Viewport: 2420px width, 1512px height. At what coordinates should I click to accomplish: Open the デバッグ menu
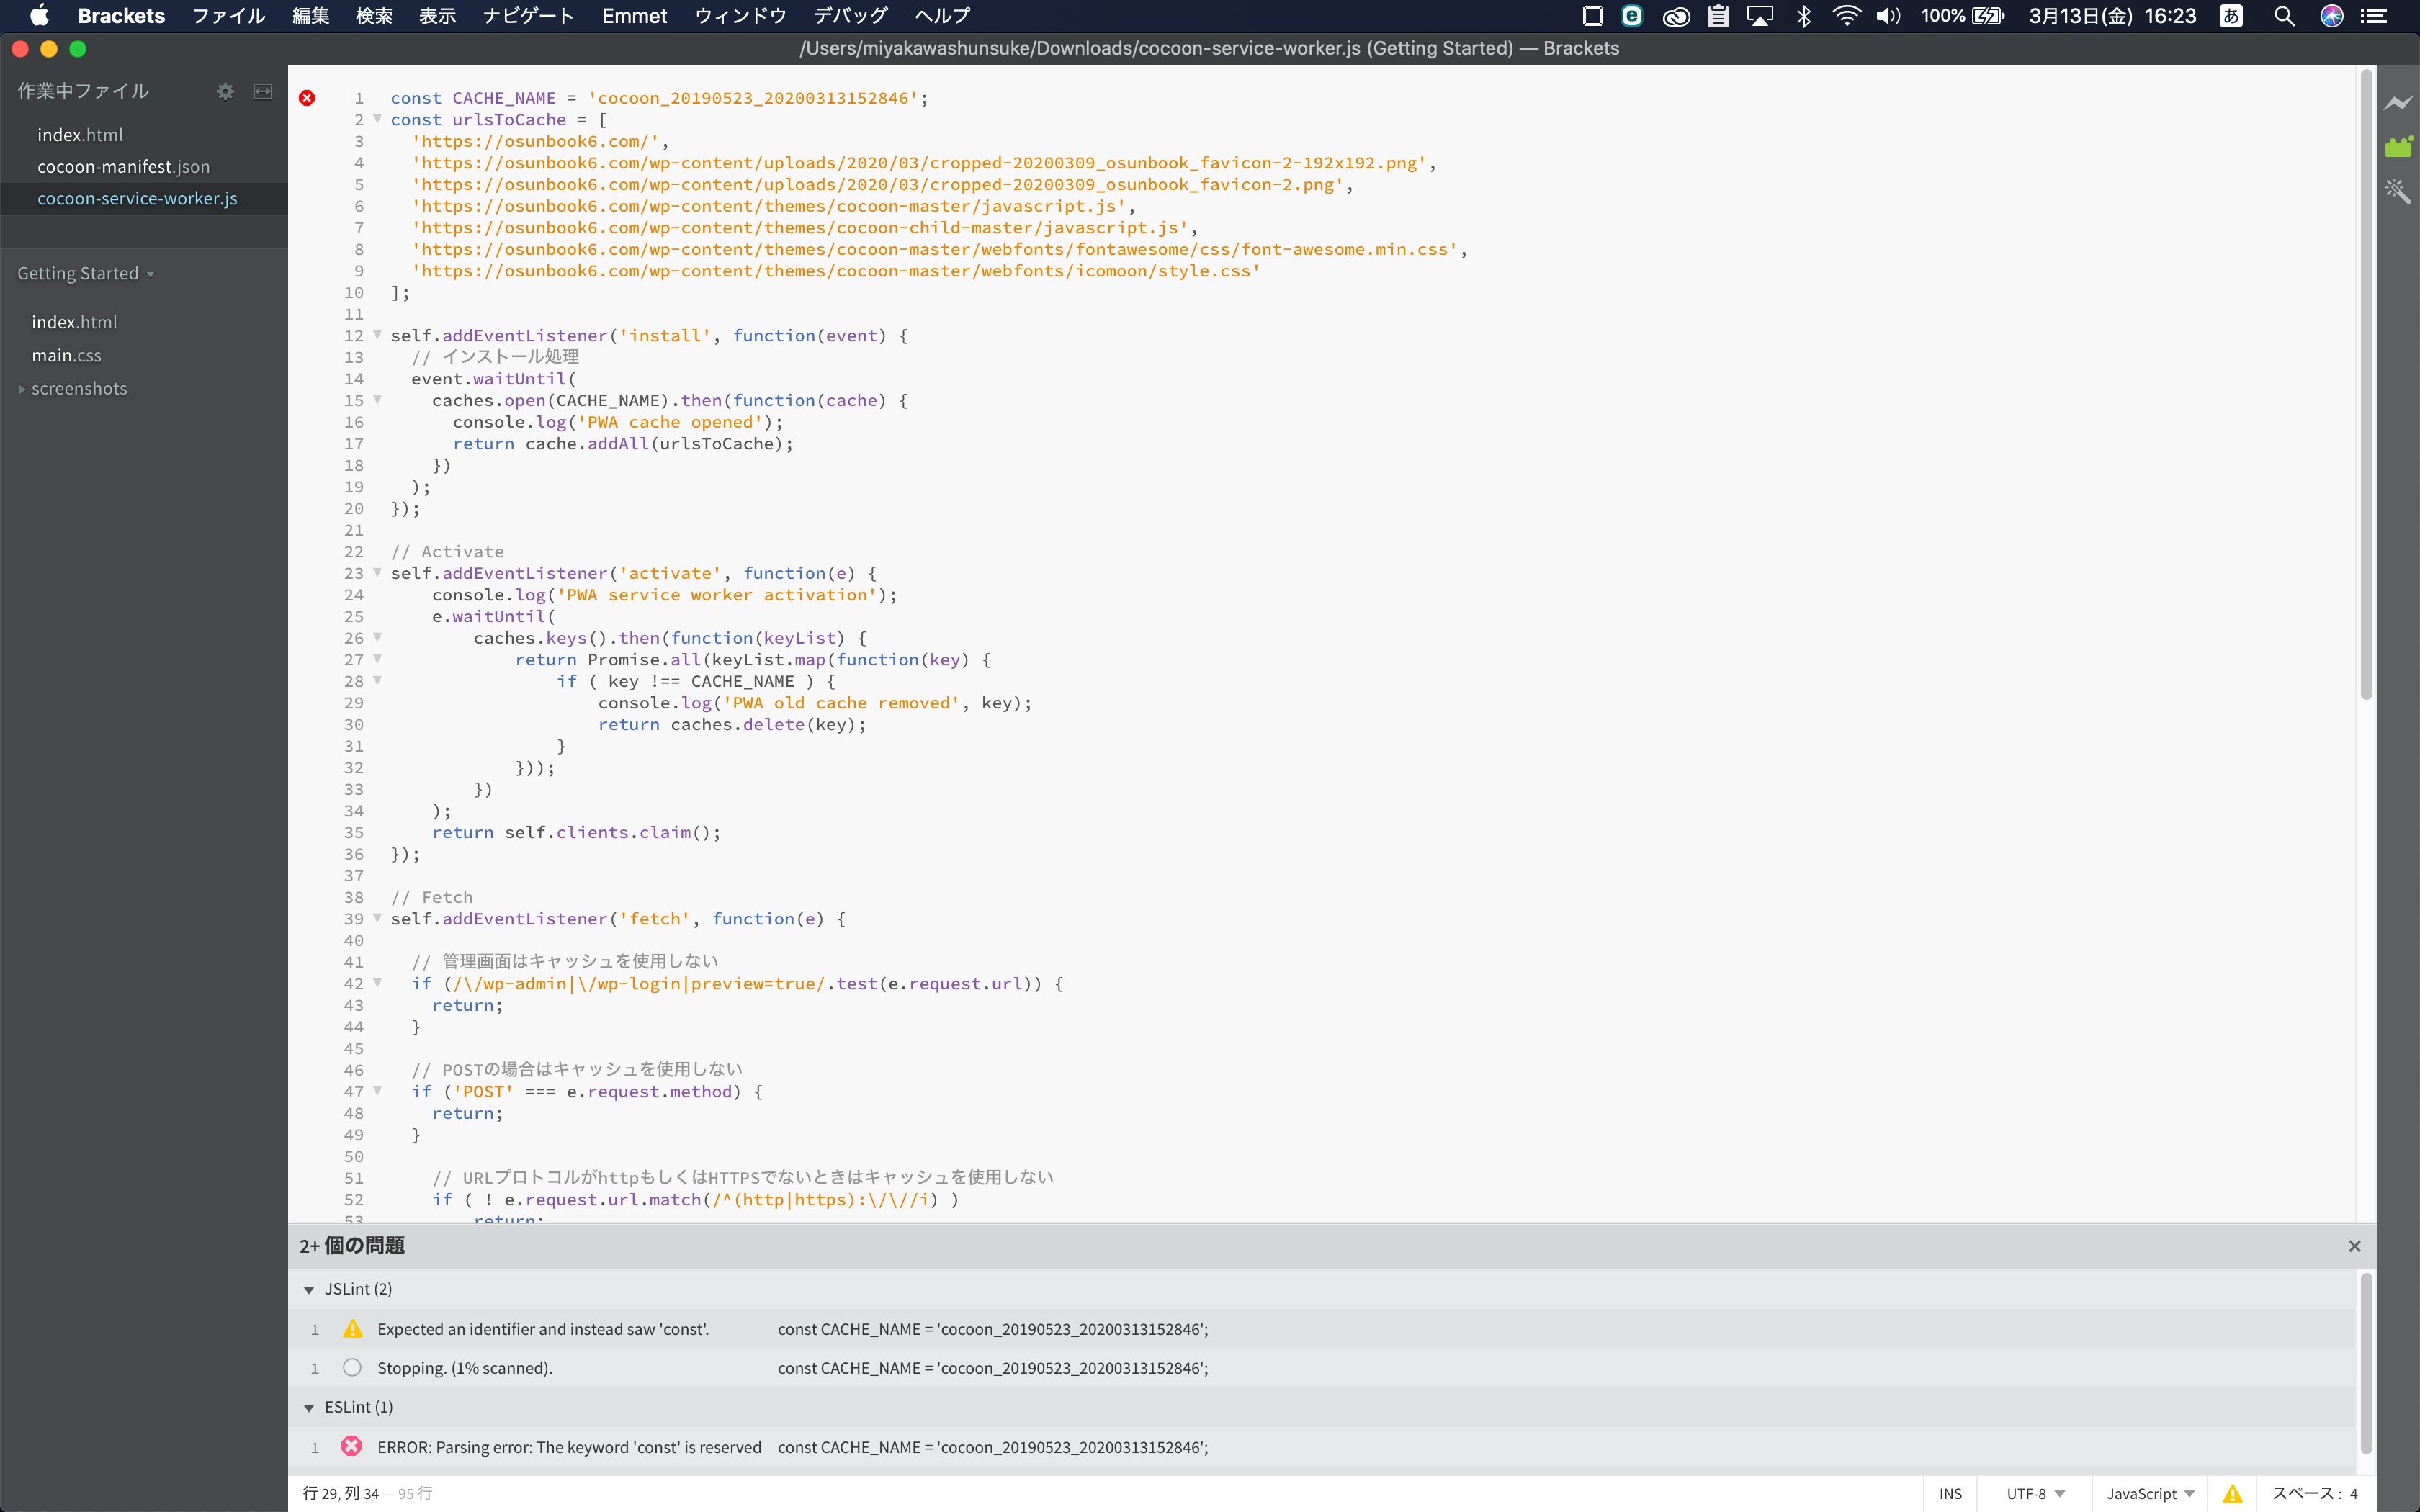(x=850, y=16)
